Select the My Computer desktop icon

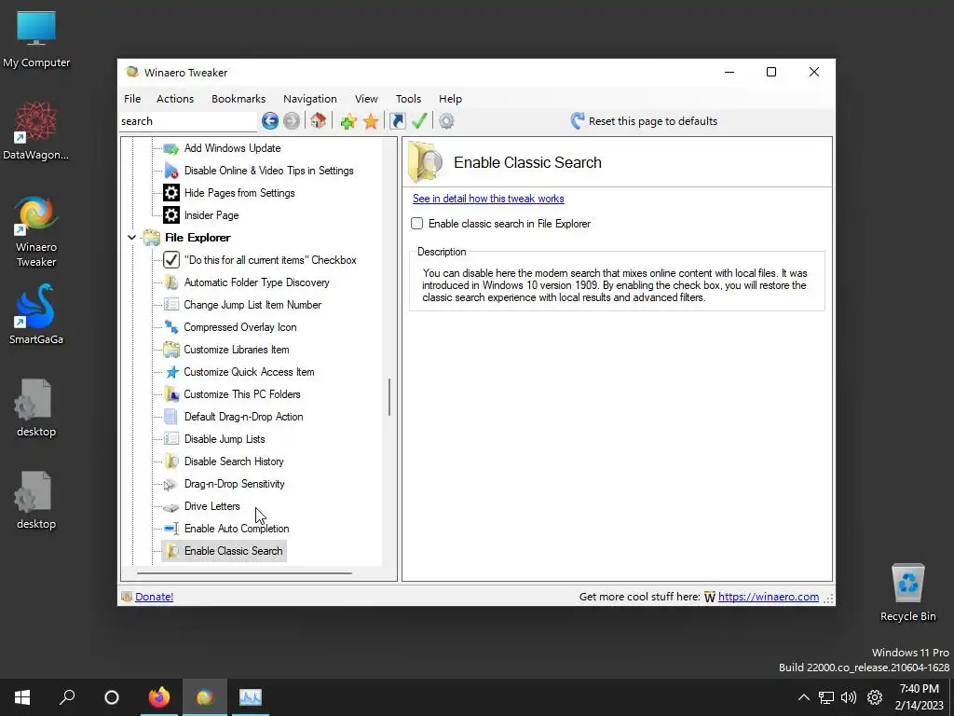click(36, 40)
